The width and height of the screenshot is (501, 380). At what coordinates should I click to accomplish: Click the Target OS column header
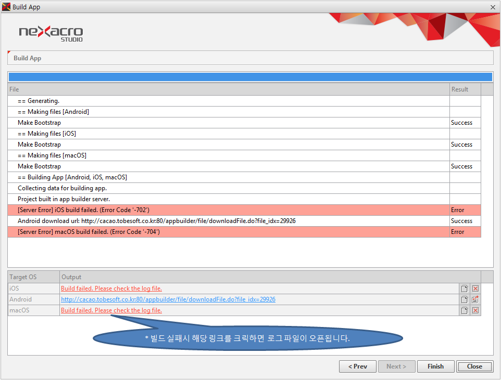(33, 277)
